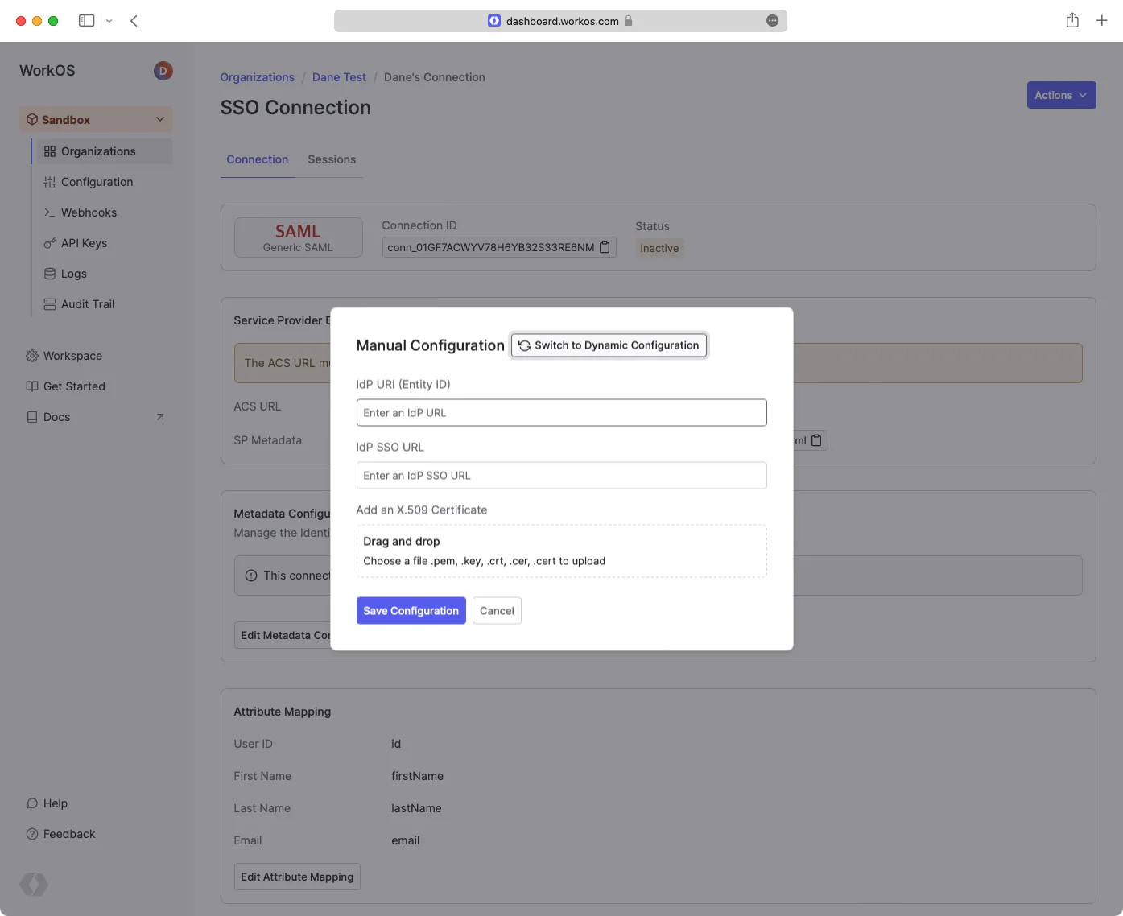The height and width of the screenshot is (916, 1123).
Task: Click the refresh icon in Switch button
Action: [525, 345]
